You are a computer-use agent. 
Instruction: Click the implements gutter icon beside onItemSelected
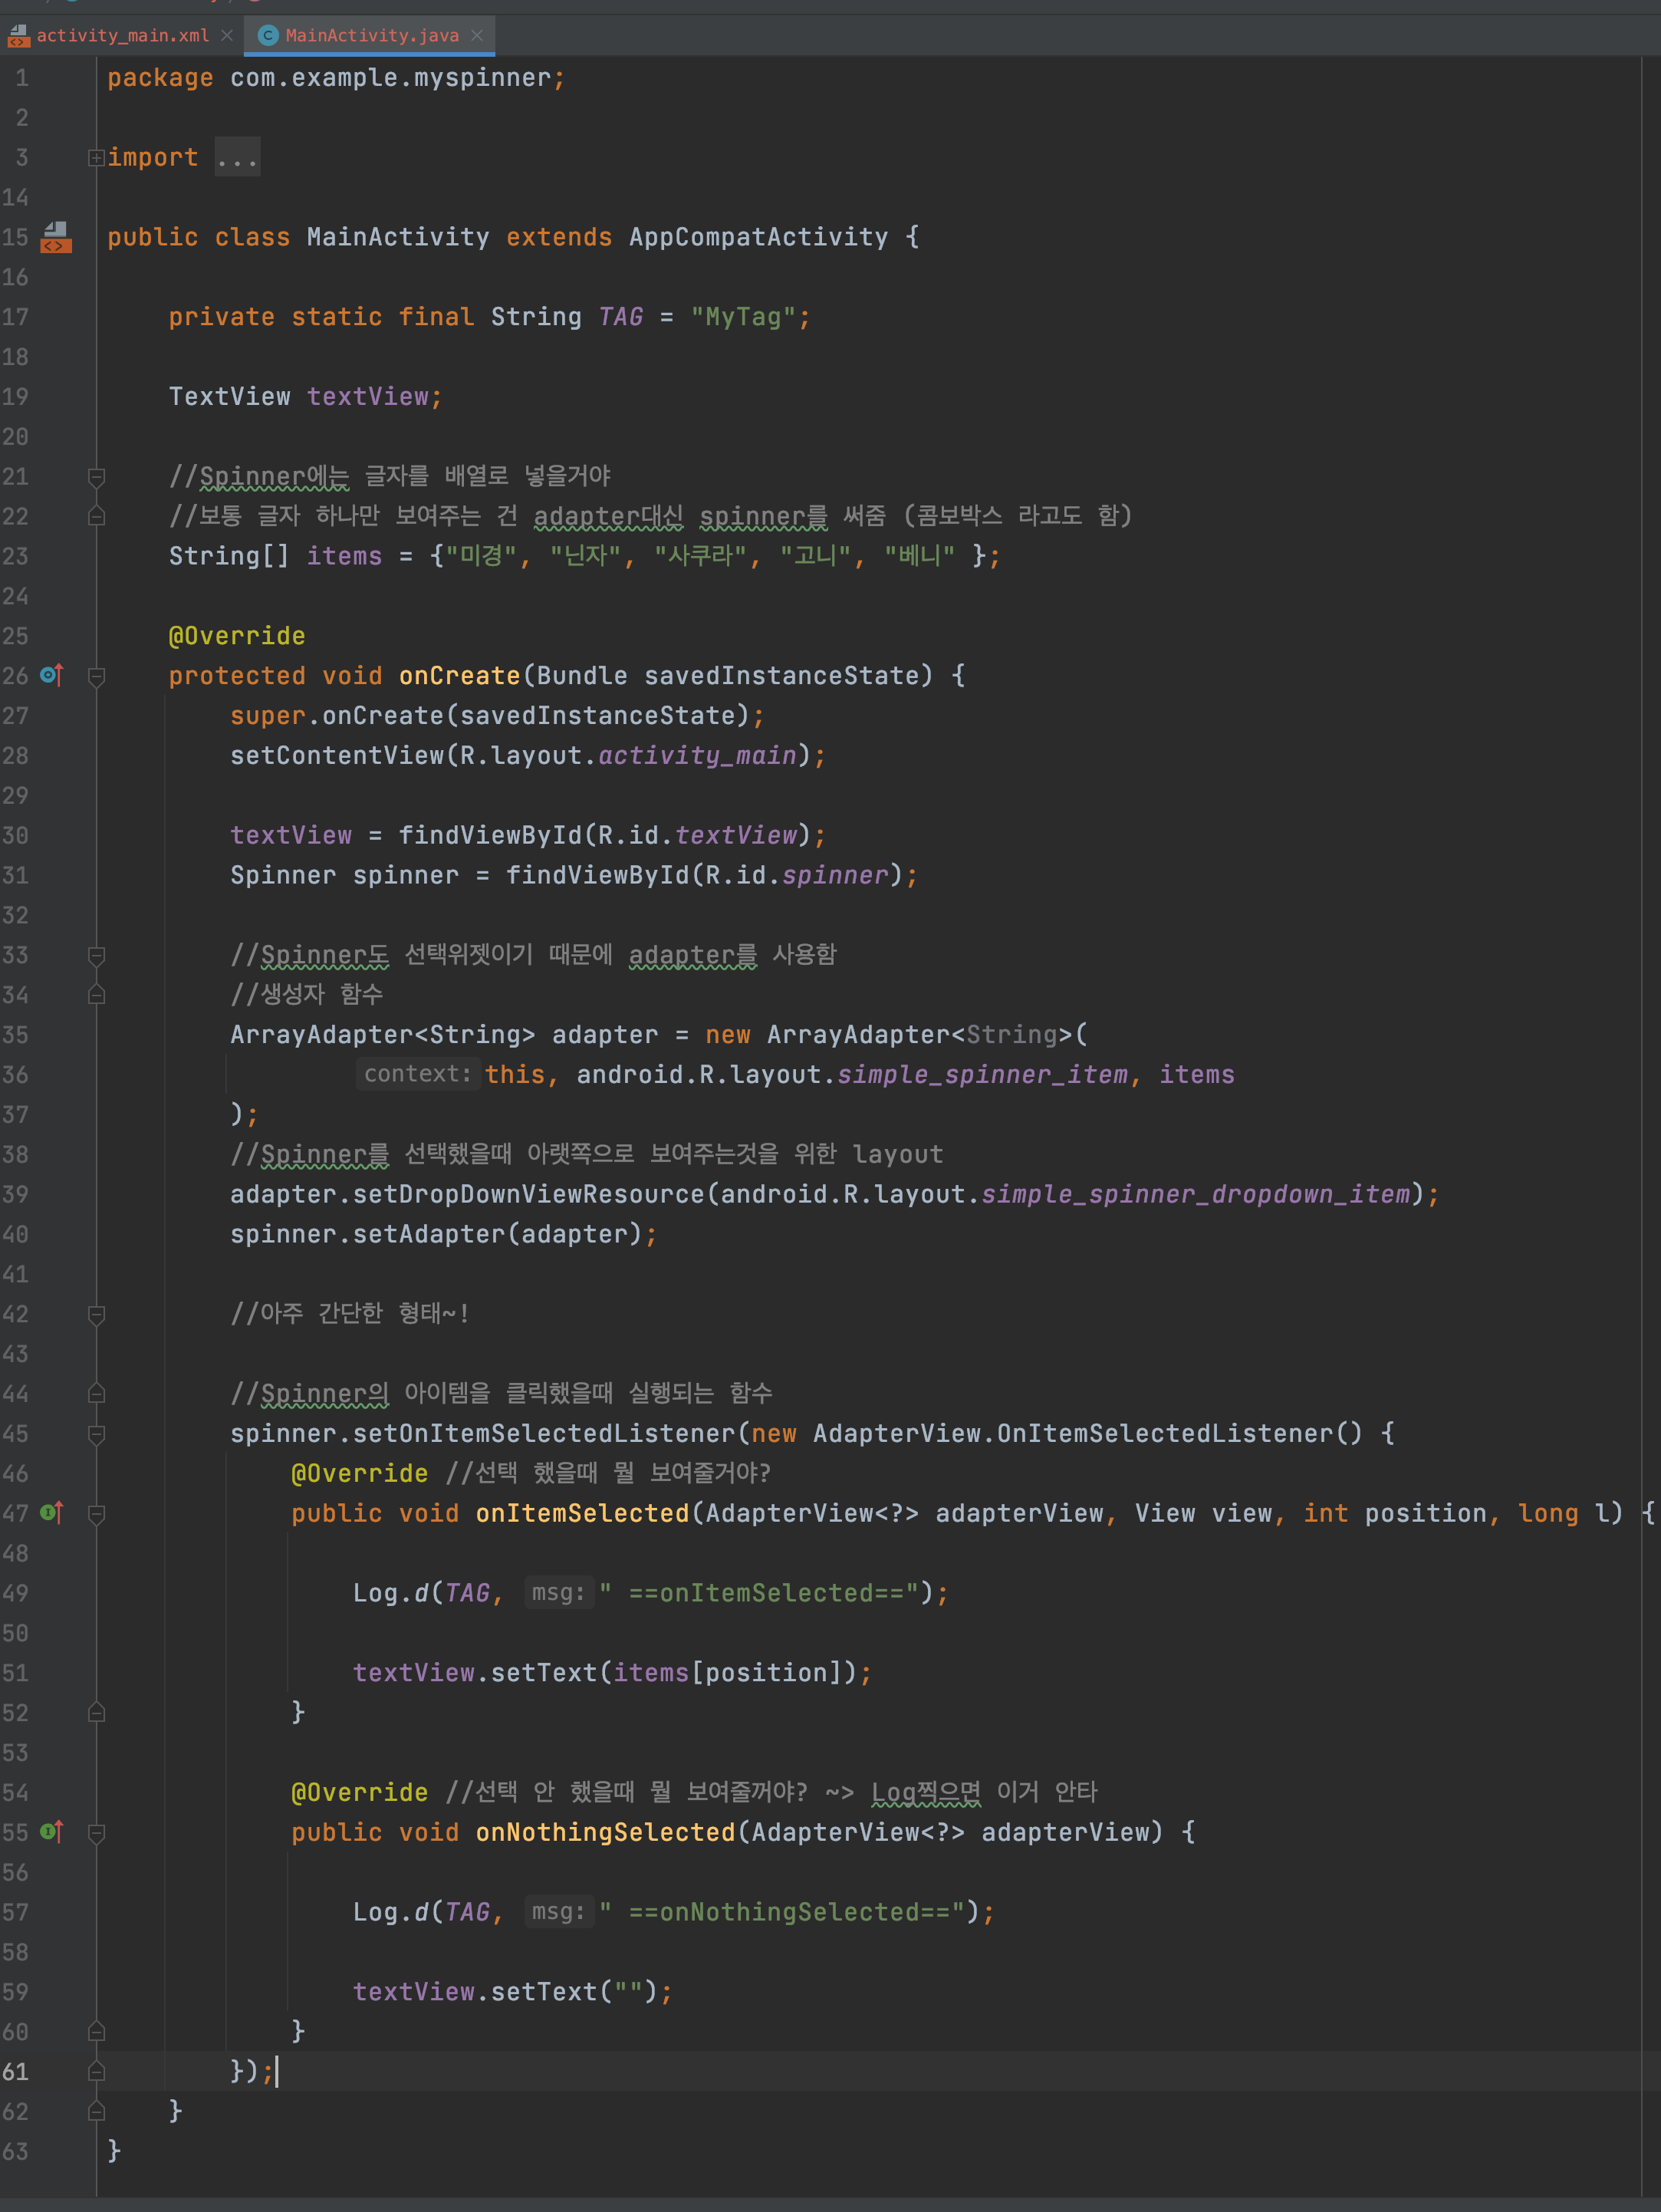tap(52, 1513)
